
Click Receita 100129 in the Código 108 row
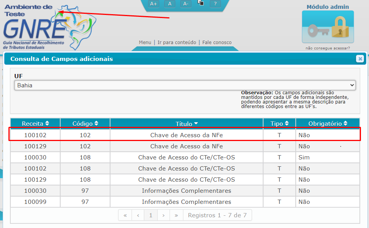coord(35,180)
